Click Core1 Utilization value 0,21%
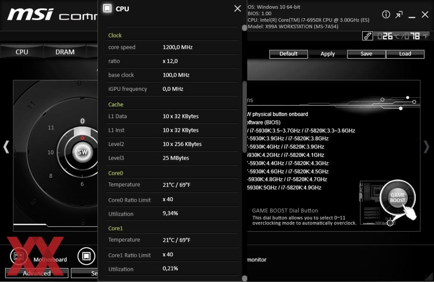This screenshot has height=282, width=434. pyautogui.click(x=170, y=268)
